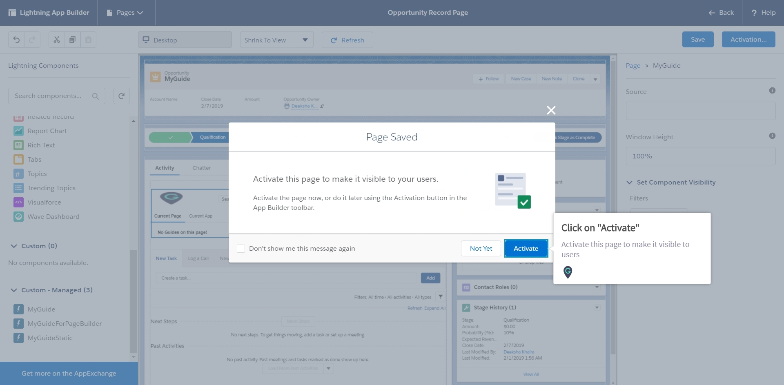Screen dimensions: 784x385
Task: Click the Paste clipboard icon
Action: 88,40
